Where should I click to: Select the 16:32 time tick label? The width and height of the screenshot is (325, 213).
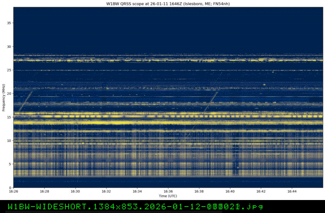[x=106, y=191]
